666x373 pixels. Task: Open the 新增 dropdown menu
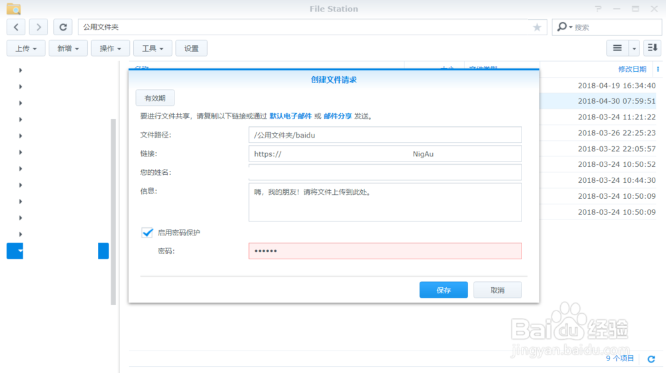(x=68, y=49)
